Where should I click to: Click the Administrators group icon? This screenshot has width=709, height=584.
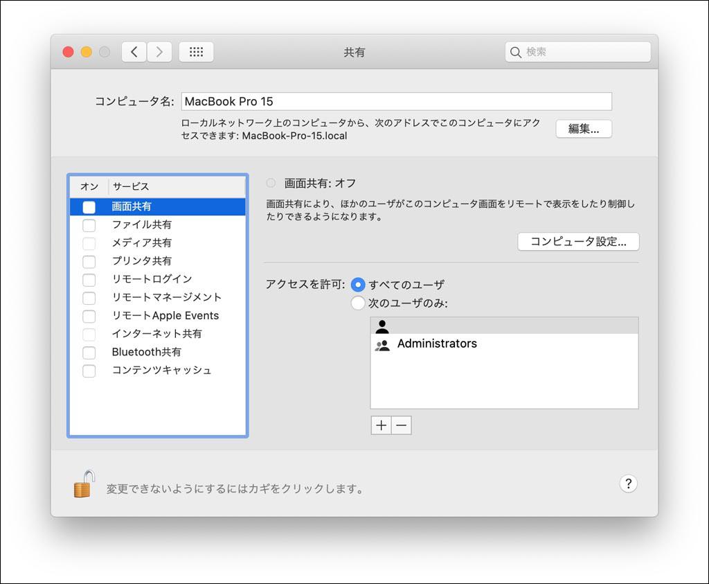coord(382,346)
